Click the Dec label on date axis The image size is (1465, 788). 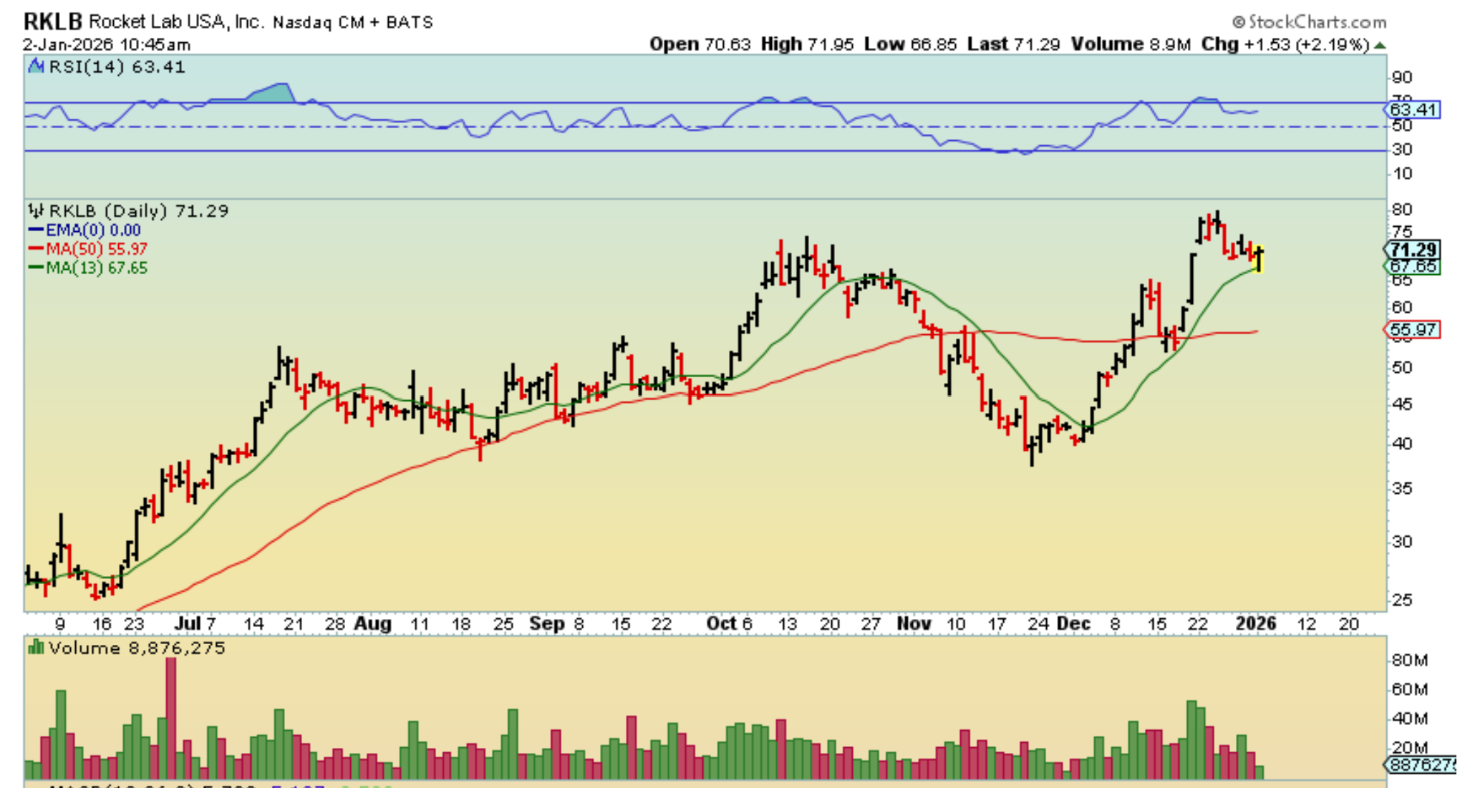(1073, 623)
